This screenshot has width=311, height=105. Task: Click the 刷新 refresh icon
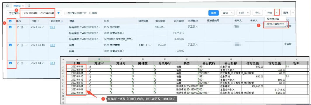click(x=90, y=13)
